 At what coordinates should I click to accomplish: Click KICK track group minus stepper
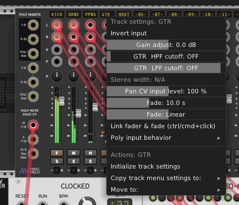tap(52, 170)
